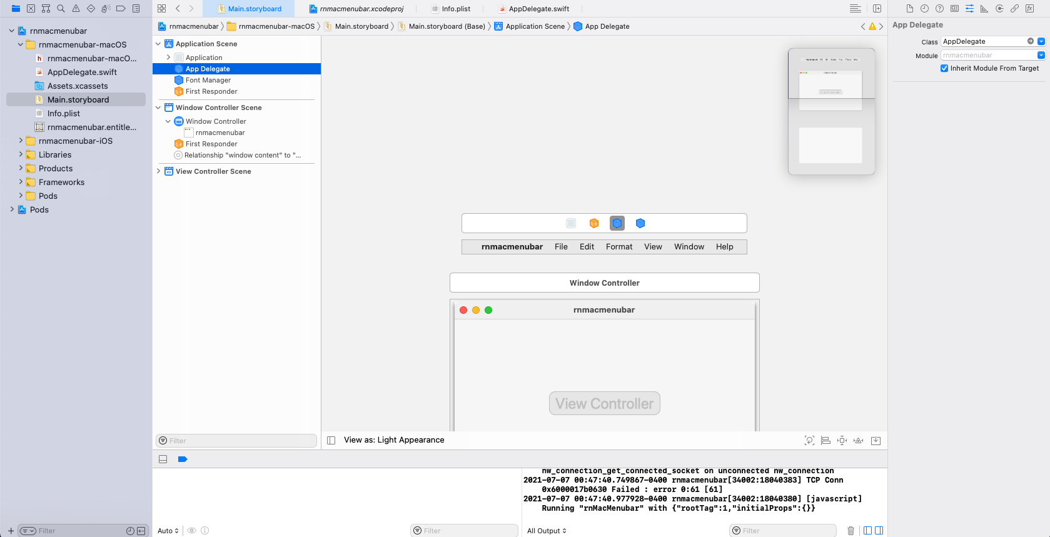Viewport: 1050px width, 537px height.
Task: Open the Report navigator
Action: (x=136, y=9)
